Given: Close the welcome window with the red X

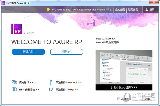Looking at the screenshot, I should [154, 2].
